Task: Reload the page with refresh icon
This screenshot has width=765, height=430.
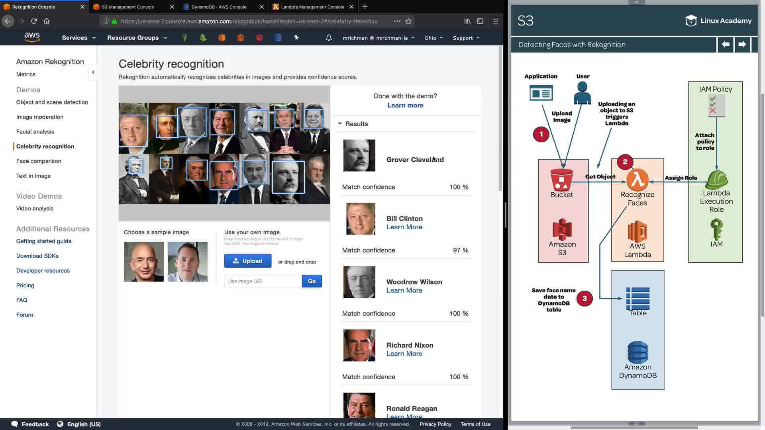Action: 34,21
